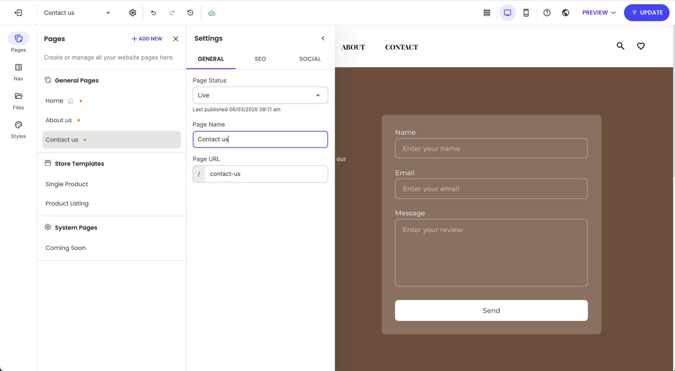Open Nav panel in sidebar
This screenshot has width=675, height=371.
pyautogui.click(x=18, y=72)
